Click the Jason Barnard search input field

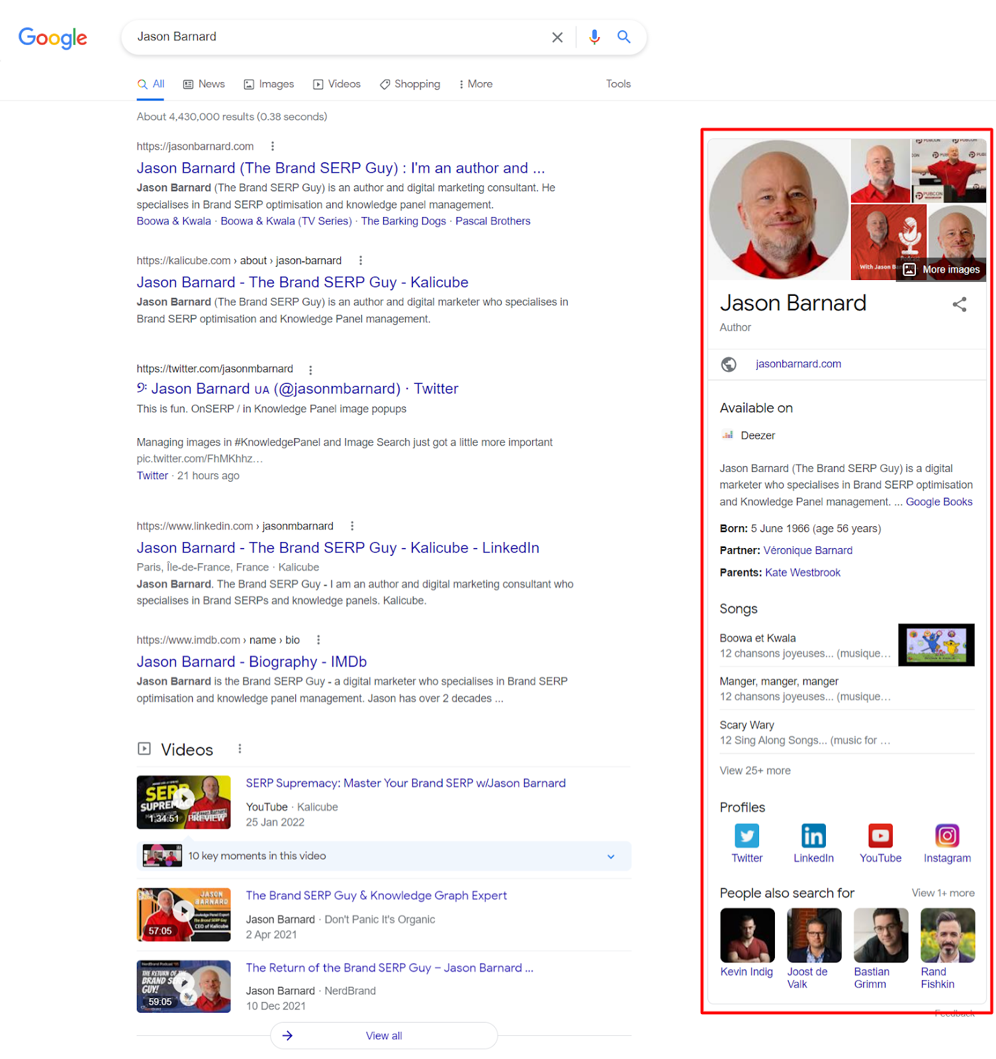338,37
